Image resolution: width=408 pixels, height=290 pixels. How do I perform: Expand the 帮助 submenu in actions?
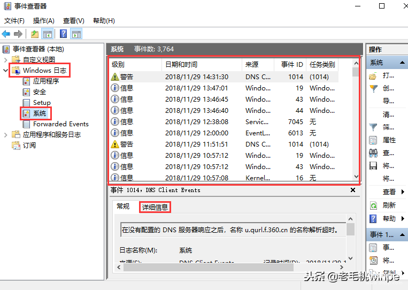point(403,218)
